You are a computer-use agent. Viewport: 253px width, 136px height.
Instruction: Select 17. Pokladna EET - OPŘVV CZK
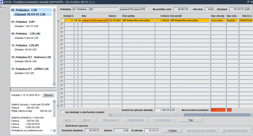pos(30,69)
